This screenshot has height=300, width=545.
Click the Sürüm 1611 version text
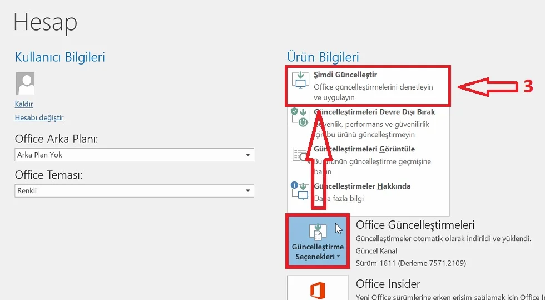pyautogui.click(x=411, y=263)
